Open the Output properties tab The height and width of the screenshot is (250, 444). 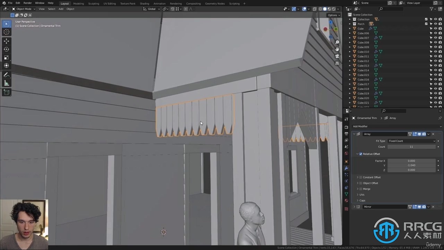346,134
